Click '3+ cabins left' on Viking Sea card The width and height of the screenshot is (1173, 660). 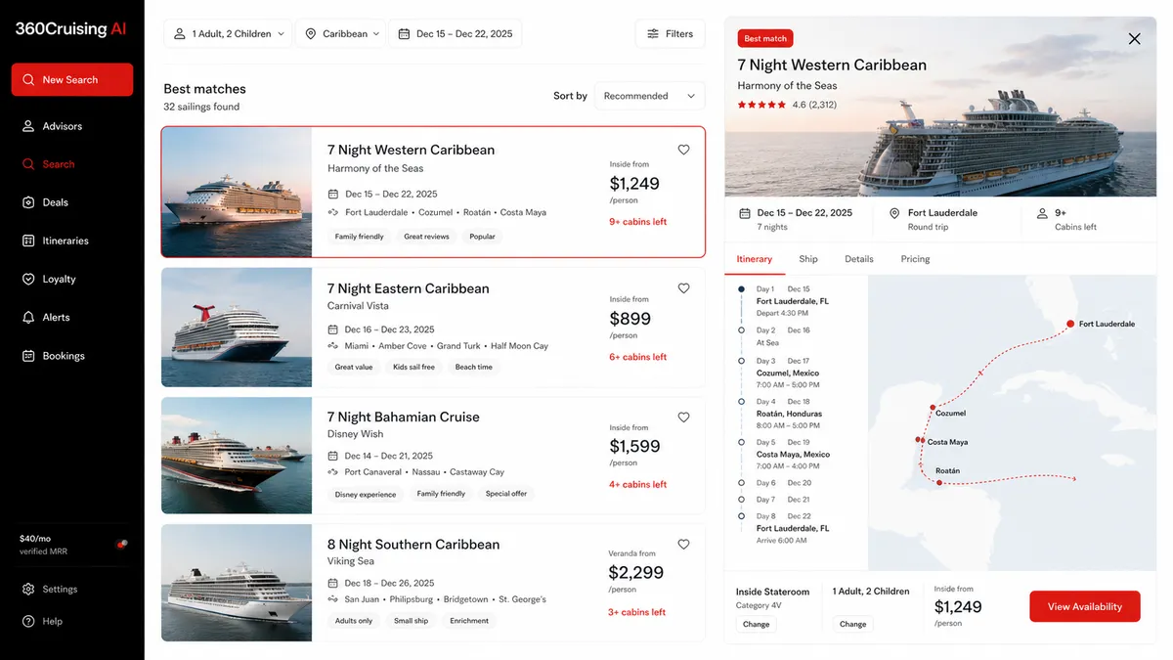pyautogui.click(x=636, y=612)
